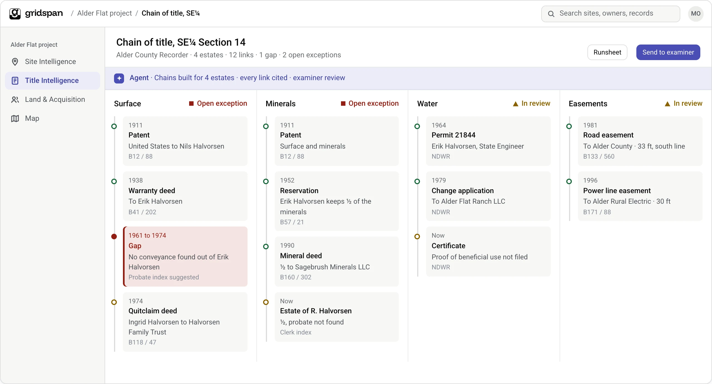Click the red square Surface exception icon
This screenshot has width=712, height=384.
click(x=191, y=104)
